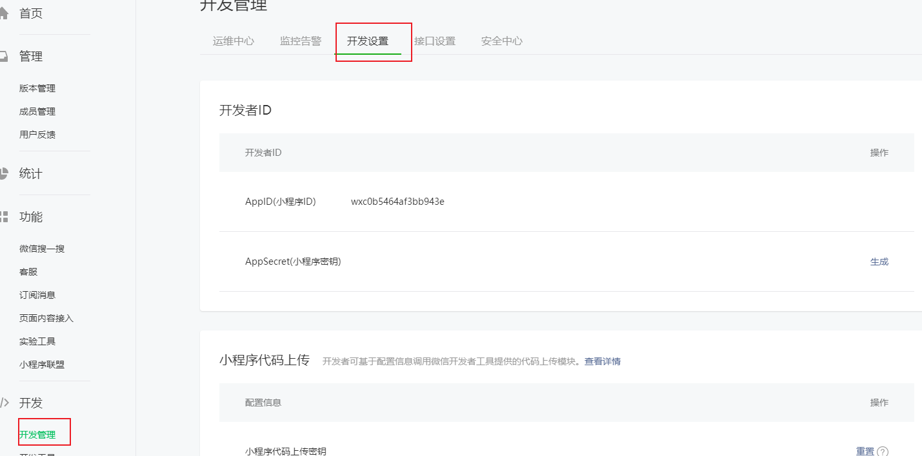Screen dimensions: 922x456
Task: Click the code icon beside 开发
Action: (x=4, y=403)
